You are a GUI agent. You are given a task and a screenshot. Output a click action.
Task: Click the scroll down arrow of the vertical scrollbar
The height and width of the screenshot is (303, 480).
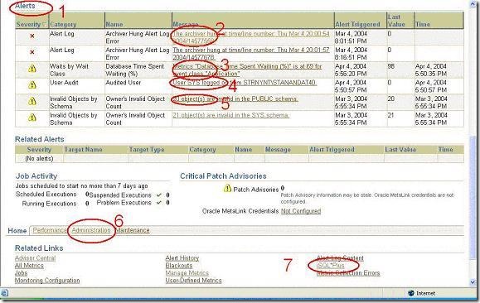(473, 282)
